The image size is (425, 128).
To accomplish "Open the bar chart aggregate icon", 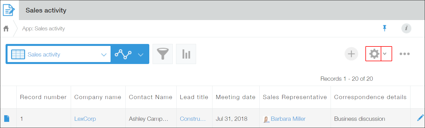I will [186, 54].
